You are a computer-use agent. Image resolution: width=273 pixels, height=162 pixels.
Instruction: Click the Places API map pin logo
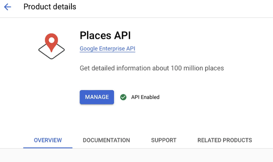[51, 46]
